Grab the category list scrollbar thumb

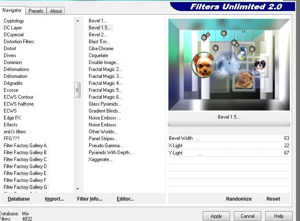click(77, 90)
